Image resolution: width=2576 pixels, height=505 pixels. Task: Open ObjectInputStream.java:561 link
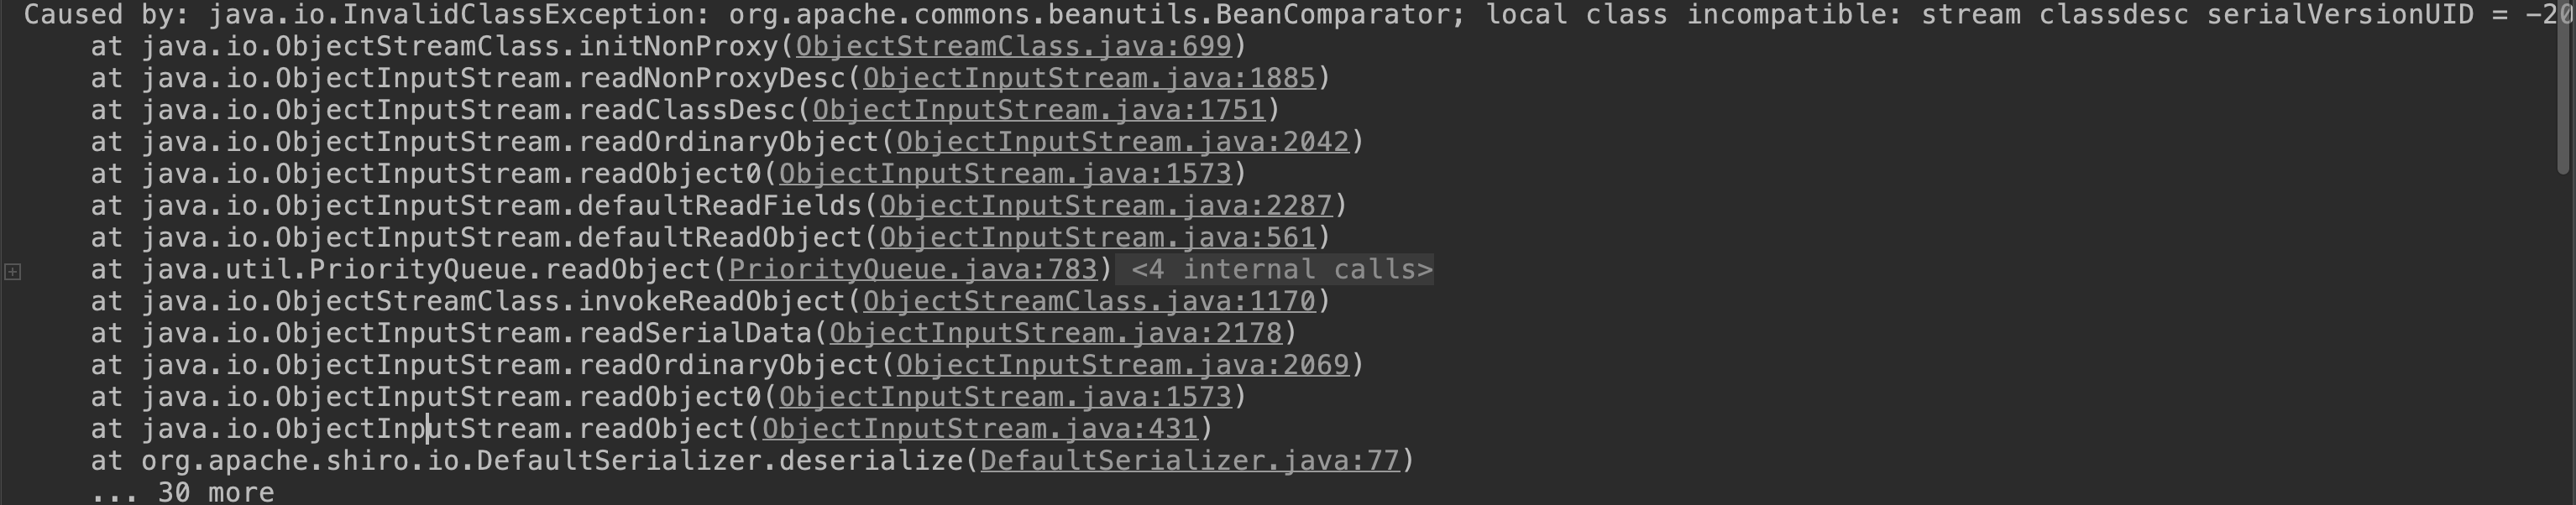point(1097,238)
